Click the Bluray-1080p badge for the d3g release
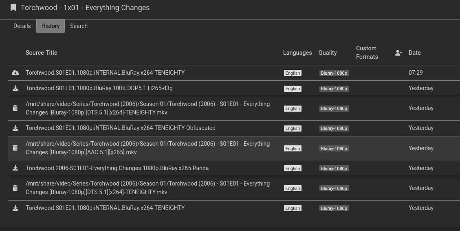The width and height of the screenshot is (460, 231). pyautogui.click(x=334, y=89)
